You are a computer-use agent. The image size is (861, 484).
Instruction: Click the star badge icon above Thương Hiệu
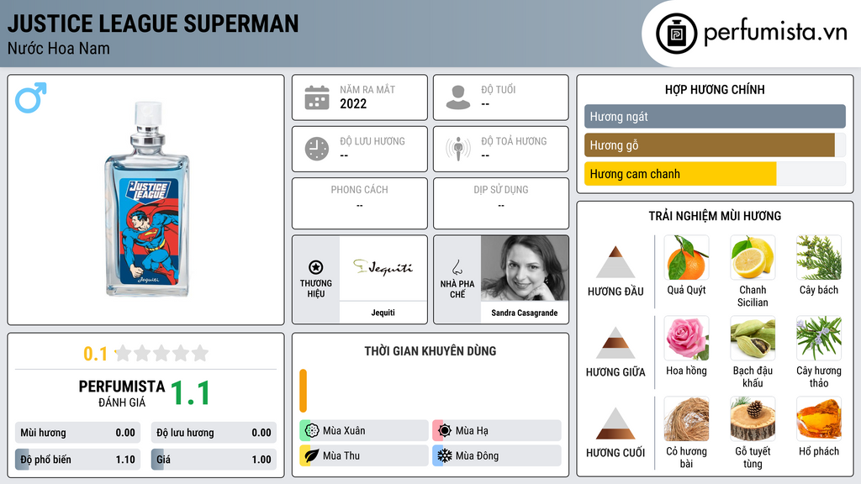316,267
